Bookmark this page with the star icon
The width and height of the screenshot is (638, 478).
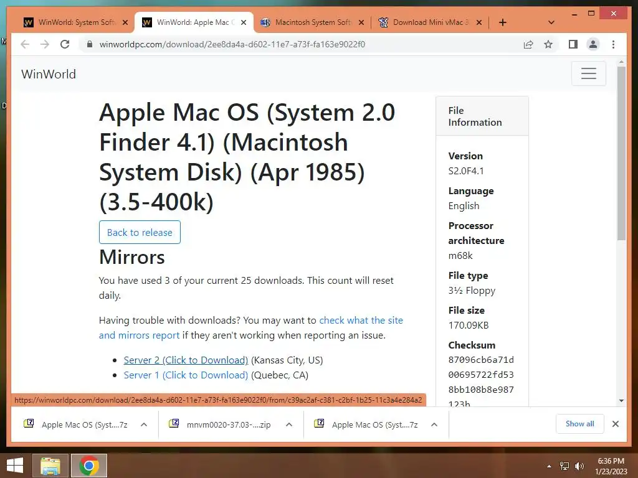click(x=548, y=44)
